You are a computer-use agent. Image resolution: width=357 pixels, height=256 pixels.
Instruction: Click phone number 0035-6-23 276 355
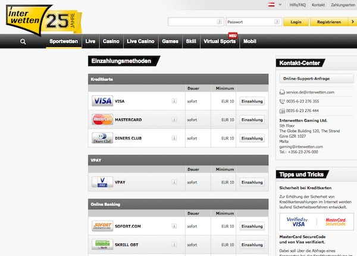[x=303, y=101]
